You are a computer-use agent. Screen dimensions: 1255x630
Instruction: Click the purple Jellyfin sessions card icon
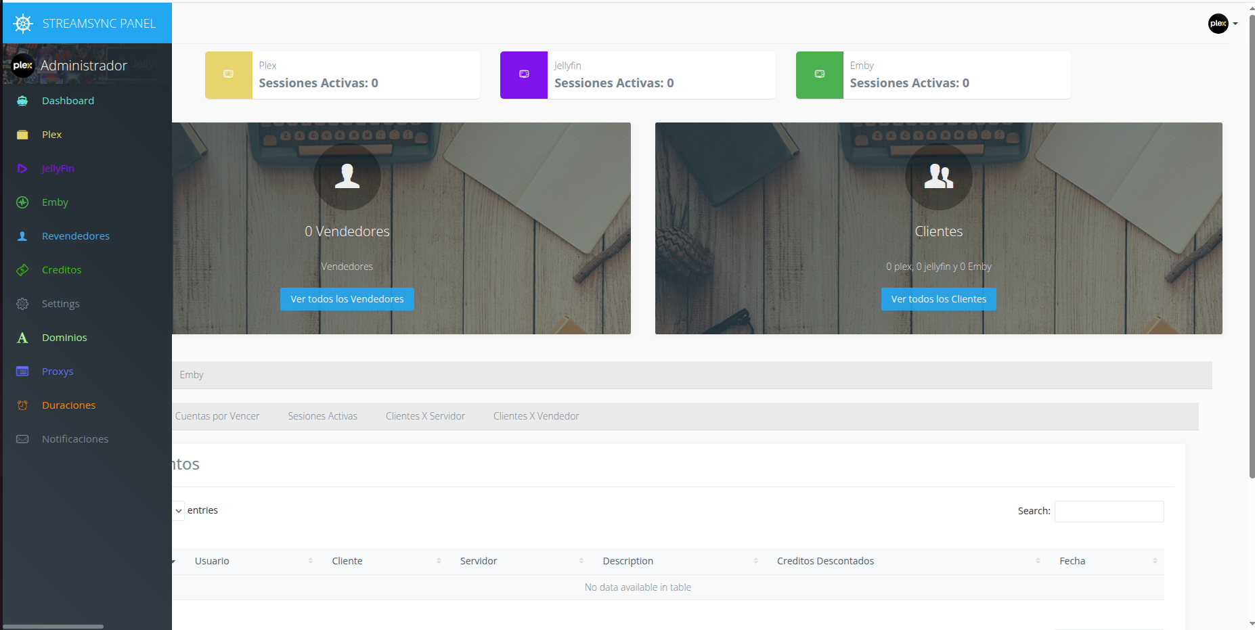524,74
